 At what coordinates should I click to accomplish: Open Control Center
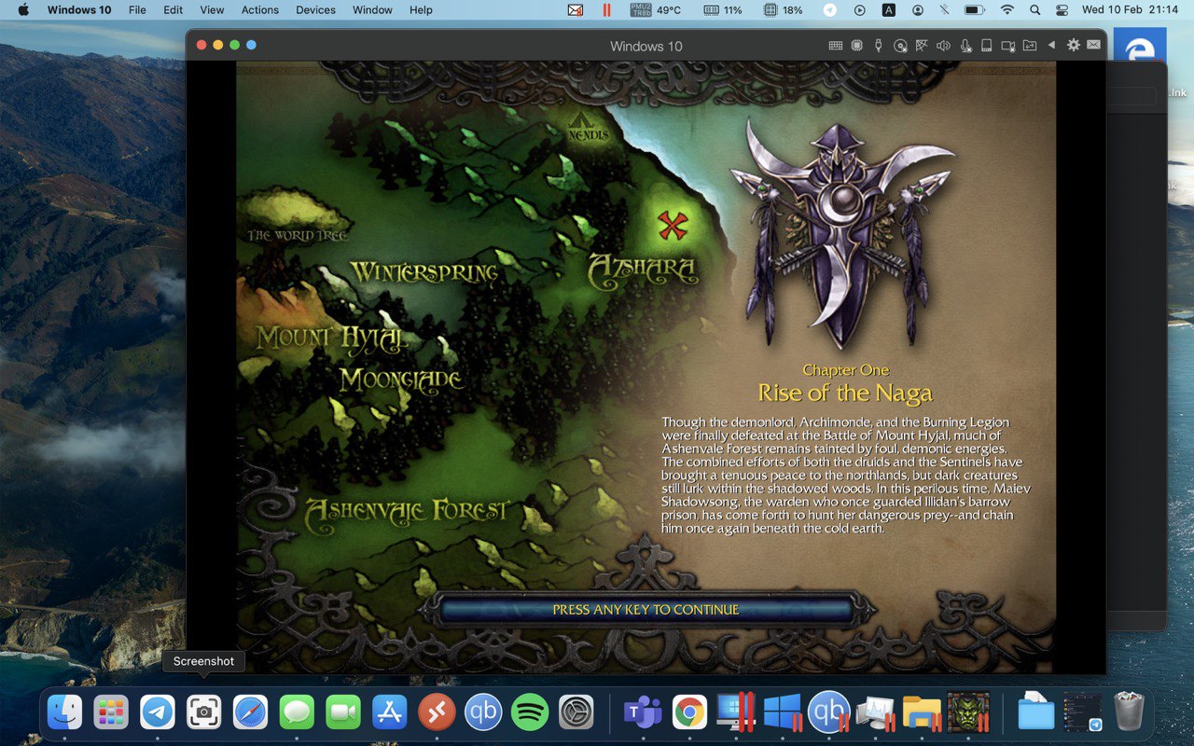click(1062, 10)
